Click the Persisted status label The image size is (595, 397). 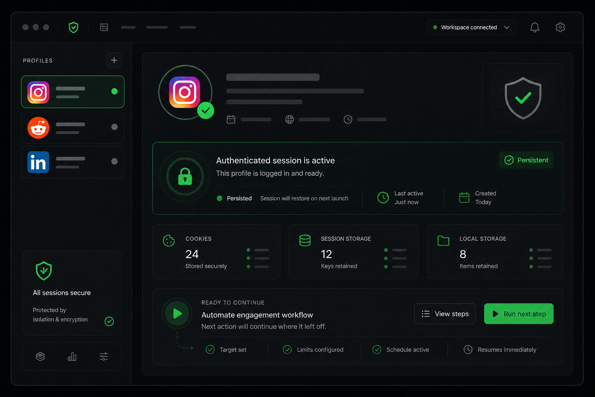[x=239, y=198]
